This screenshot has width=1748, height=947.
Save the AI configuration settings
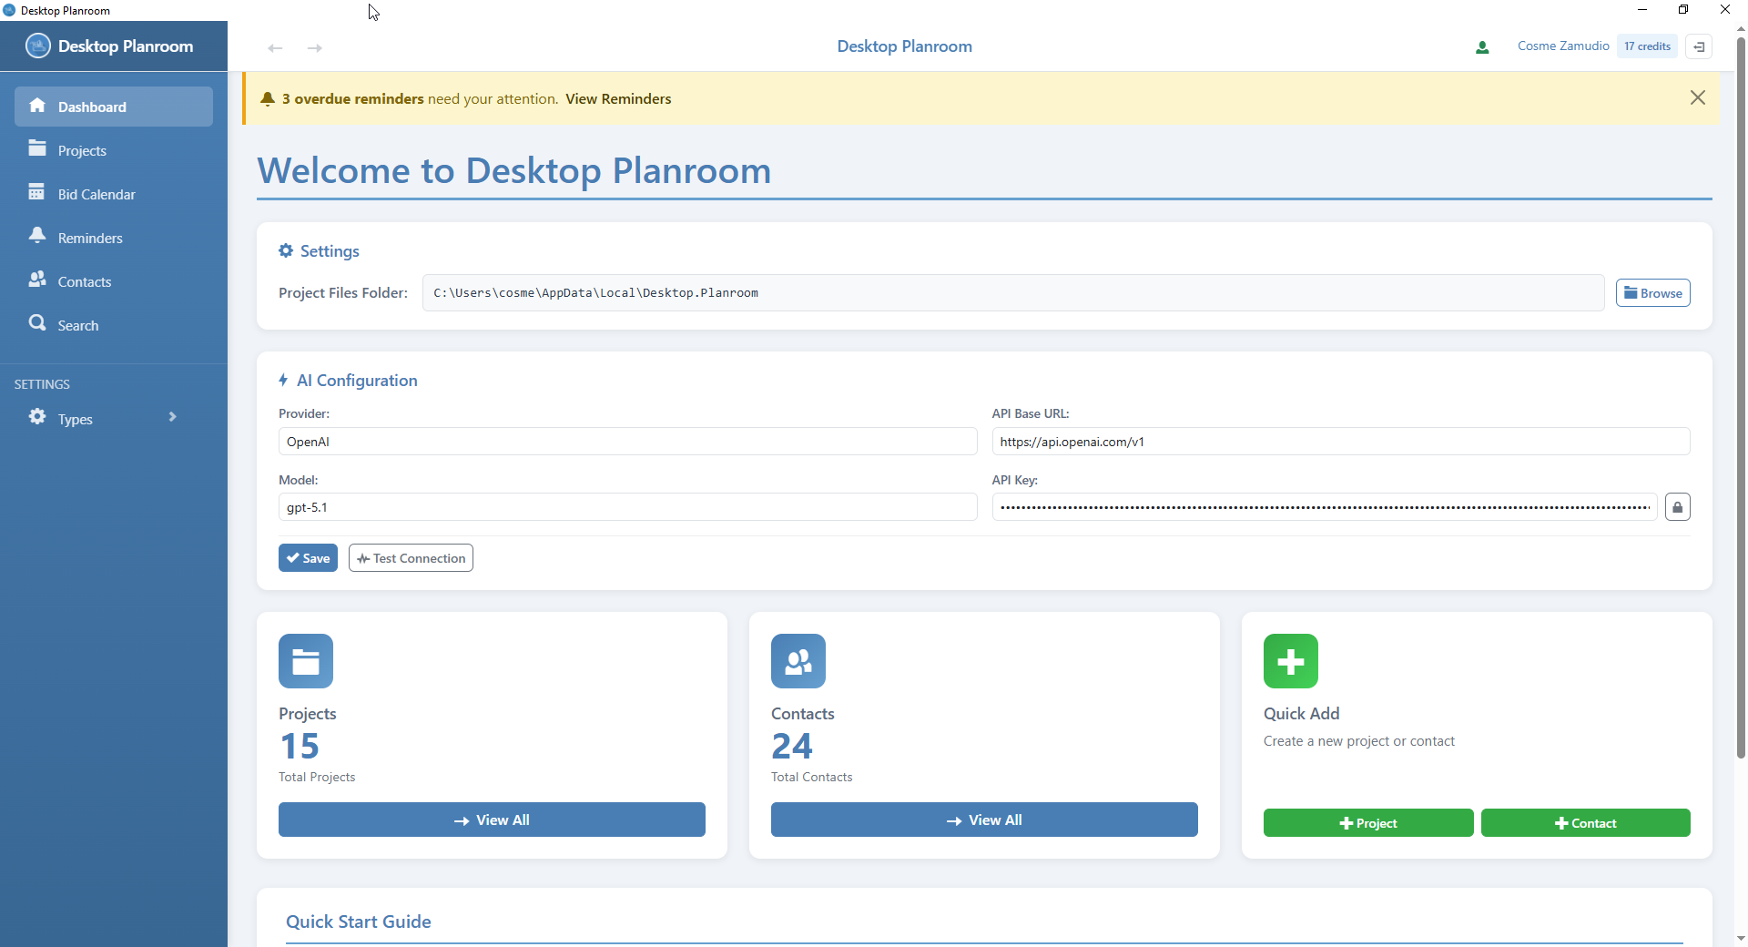coord(308,557)
